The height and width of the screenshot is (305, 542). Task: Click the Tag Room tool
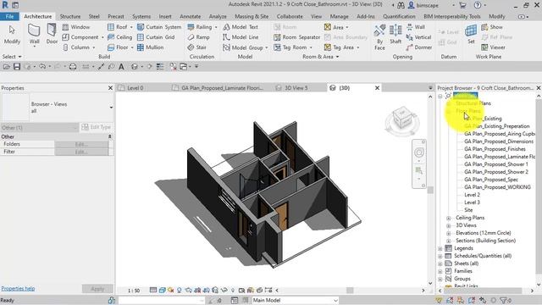[x=290, y=47]
